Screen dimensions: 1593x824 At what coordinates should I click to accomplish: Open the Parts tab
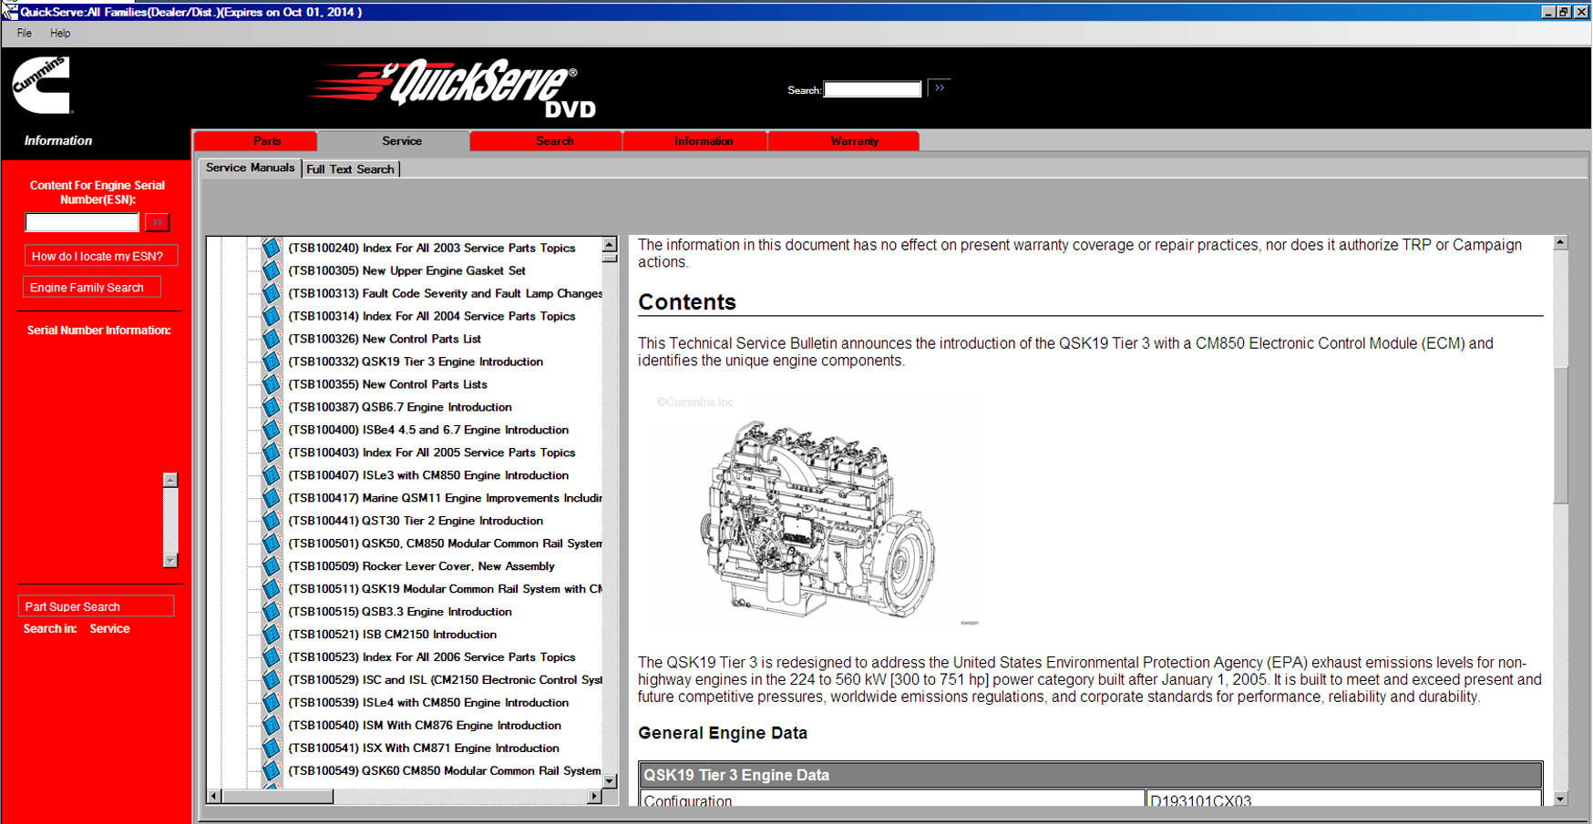coord(266,141)
